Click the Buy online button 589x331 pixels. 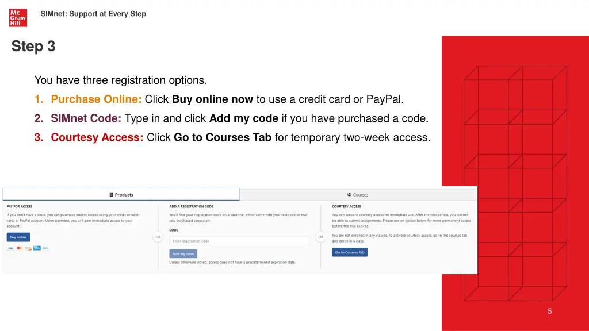(x=18, y=237)
